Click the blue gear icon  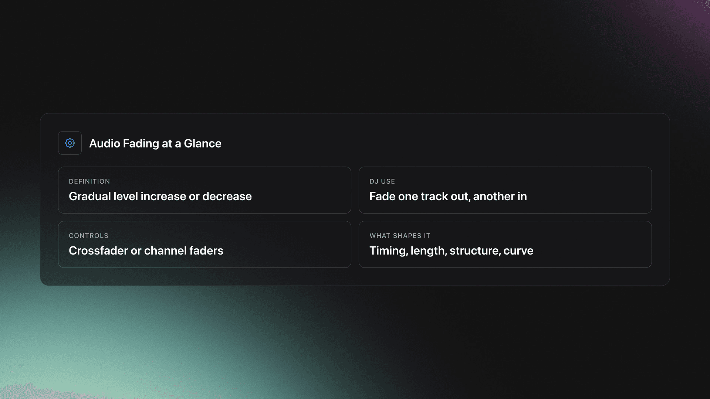[70, 143]
